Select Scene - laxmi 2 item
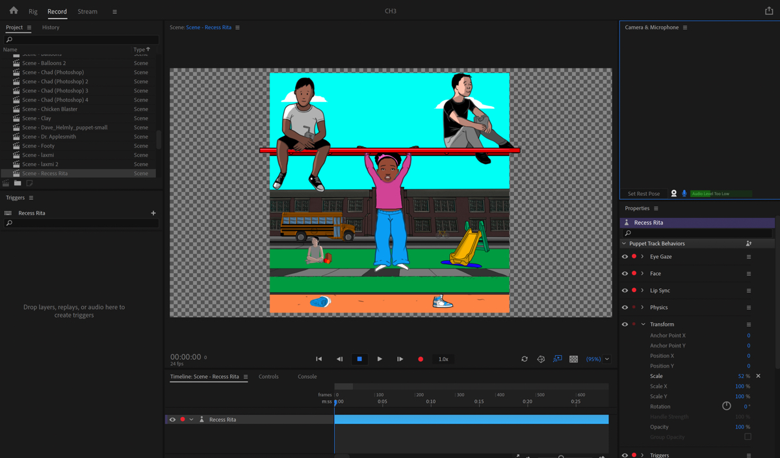Screen dimensions: 780x458 40,164
